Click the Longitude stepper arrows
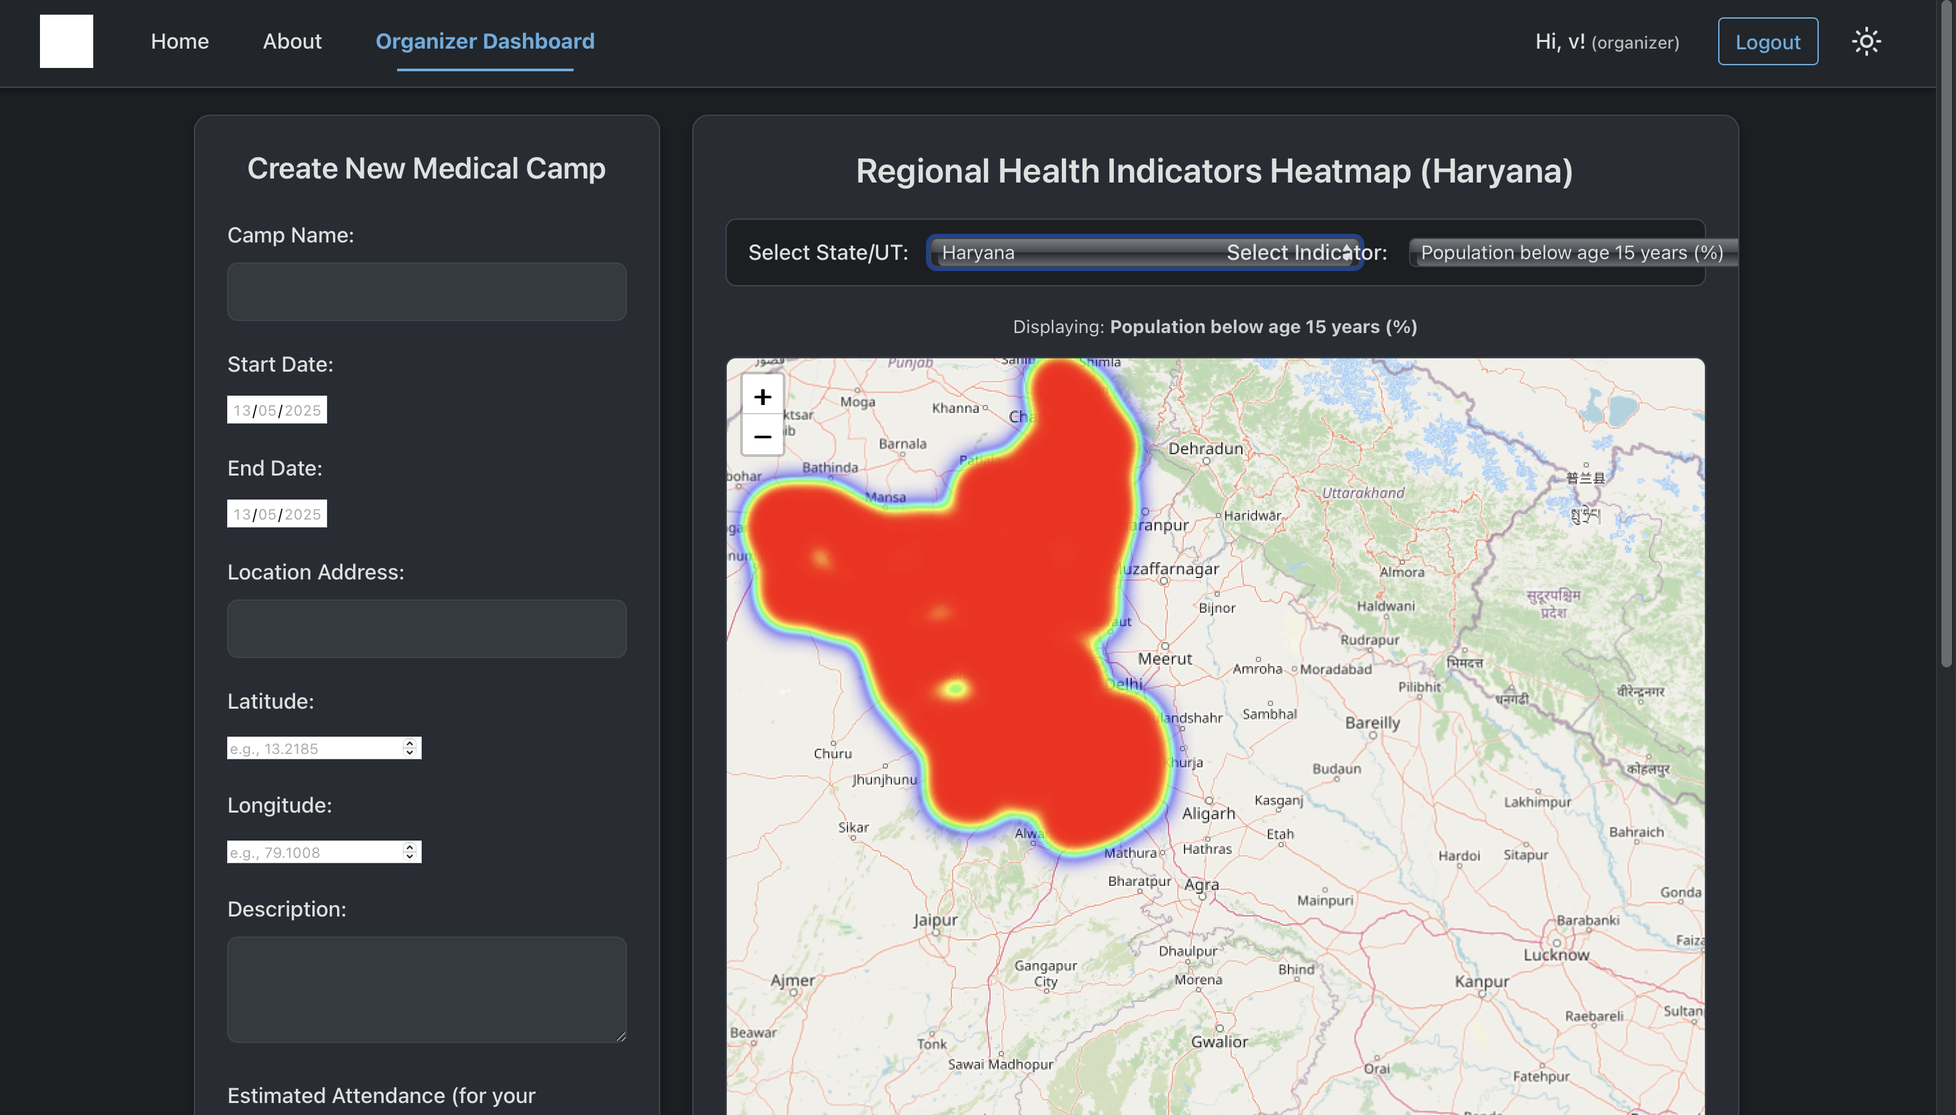 tap(410, 851)
